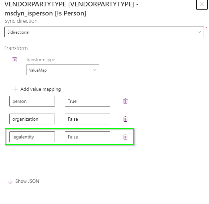Focus the organization value field
Viewport: 209px width, 204px height.
coord(32,119)
